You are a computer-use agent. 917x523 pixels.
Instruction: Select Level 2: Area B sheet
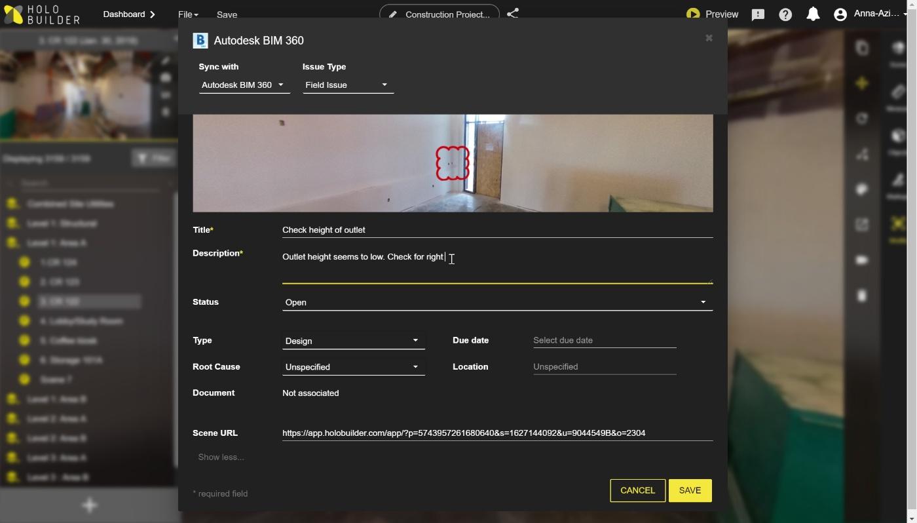point(56,438)
